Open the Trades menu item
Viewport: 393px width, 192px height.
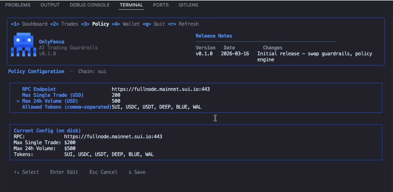tap(64, 24)
